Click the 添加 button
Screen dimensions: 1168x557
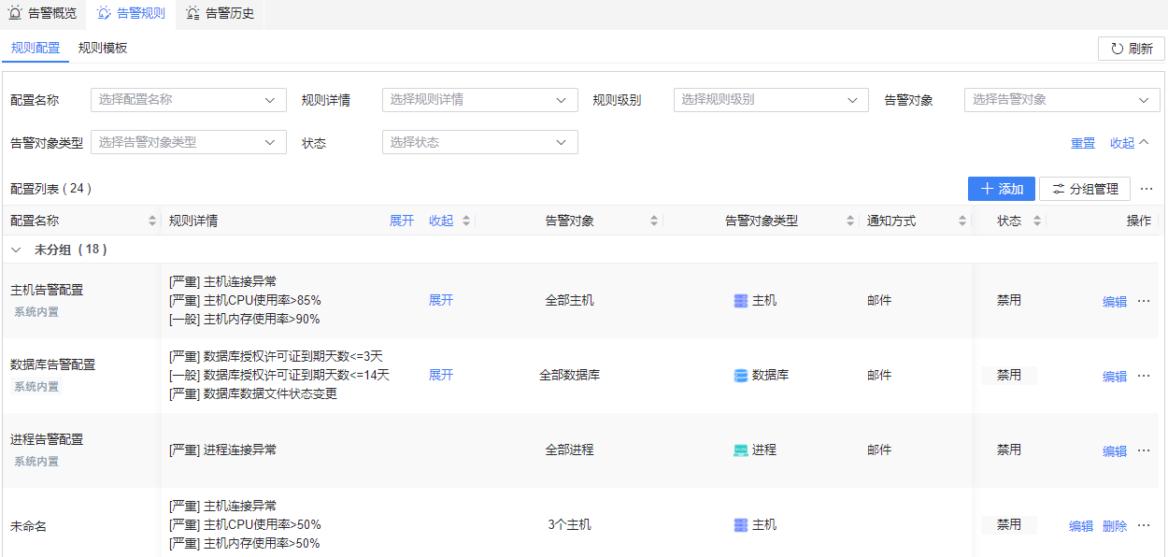click(1002, 189)
